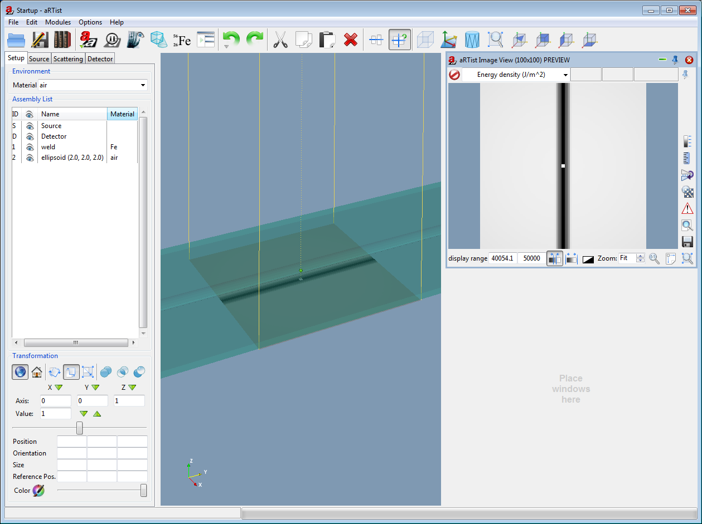Click the faded wireframe cube icon
The image size is (702, 524).
coord(425,40)
